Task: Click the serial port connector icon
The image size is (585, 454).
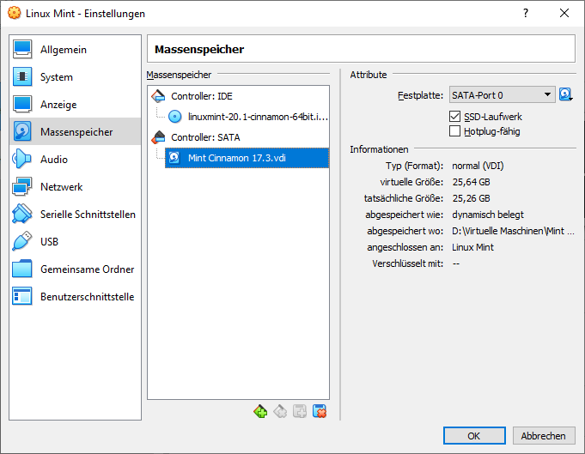Action: 22,214
